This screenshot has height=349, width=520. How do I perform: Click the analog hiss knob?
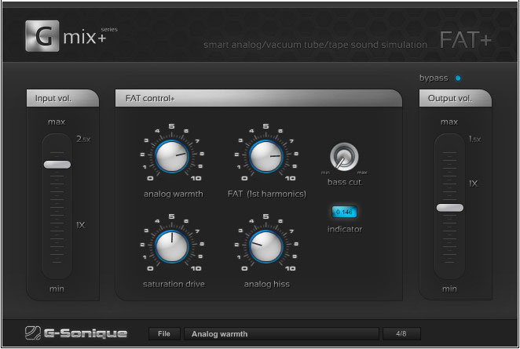[x=266, y=247]
